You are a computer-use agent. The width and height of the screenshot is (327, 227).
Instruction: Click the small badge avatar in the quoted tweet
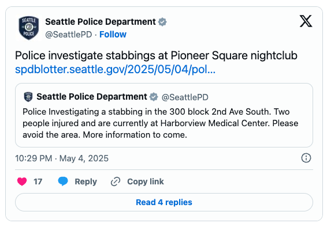pyautogui.click(x=28, y=97)
